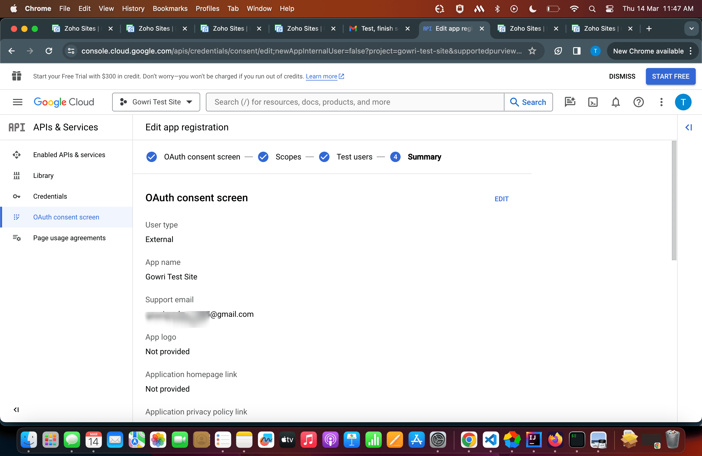
Task: Open the hamburger navigation menu
Action: point(17,102)
